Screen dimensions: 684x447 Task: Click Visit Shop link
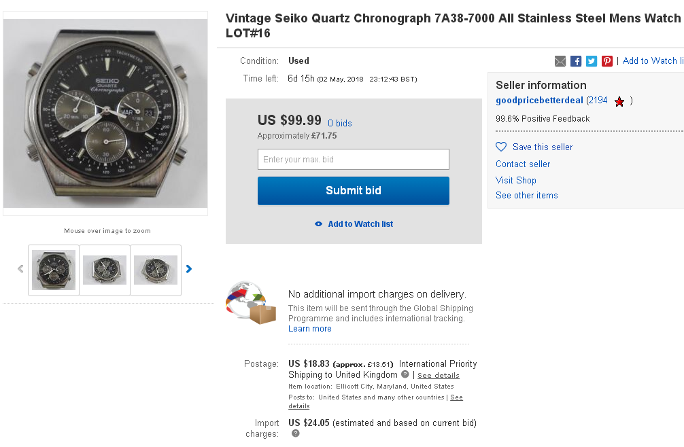tap(516, 180)
